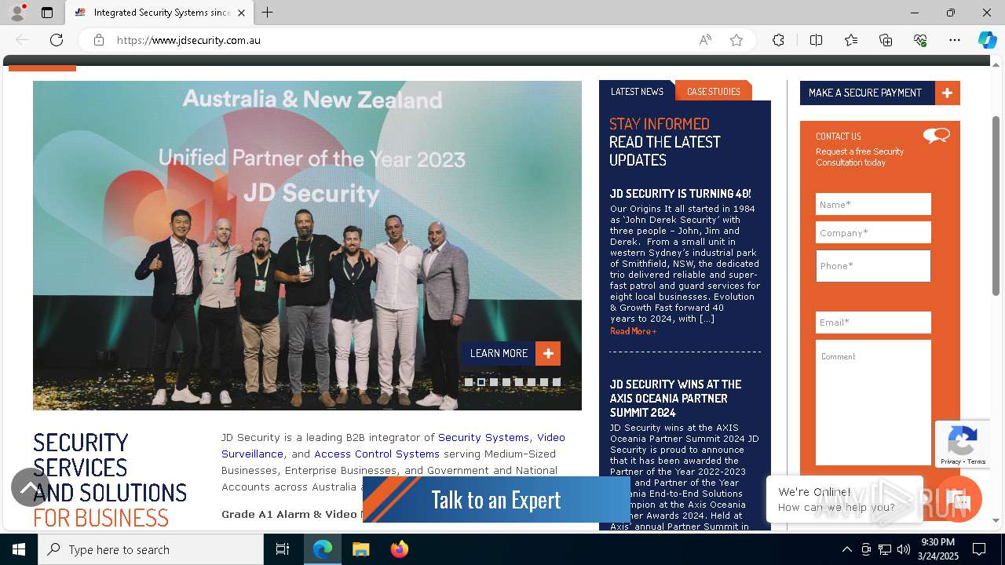This screenshot has height=565, width=1005.
Task: Select the fourth slideshow dot
Action: 506,382
